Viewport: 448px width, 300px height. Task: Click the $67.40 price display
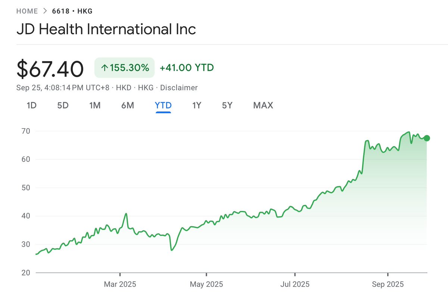coord(50,69)
